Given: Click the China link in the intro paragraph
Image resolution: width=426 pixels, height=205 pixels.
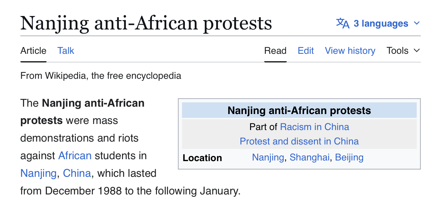Looking at the screenshot, I should pos(77,173).
